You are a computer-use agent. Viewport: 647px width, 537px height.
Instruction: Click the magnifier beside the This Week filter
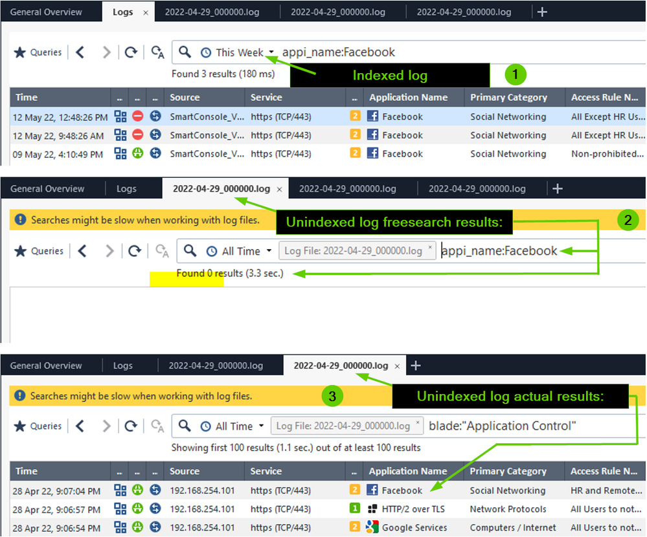[x=185, y=52]
